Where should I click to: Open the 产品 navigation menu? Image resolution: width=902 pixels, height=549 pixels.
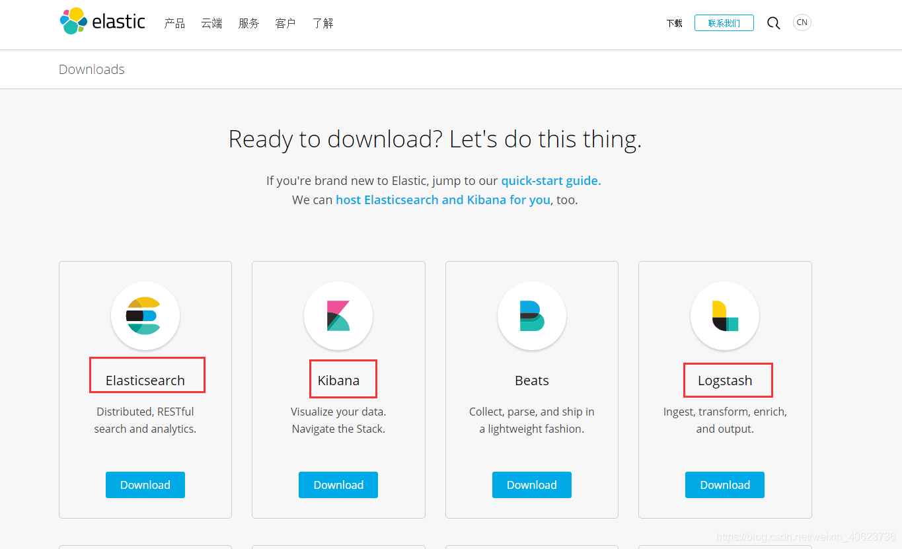(x=174, y=23)
